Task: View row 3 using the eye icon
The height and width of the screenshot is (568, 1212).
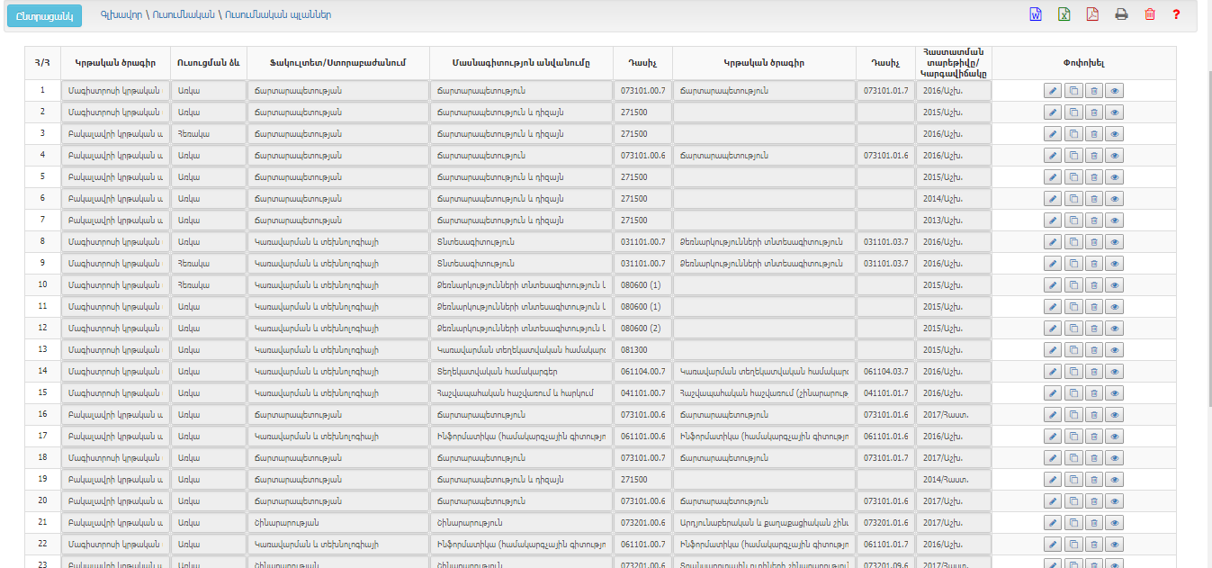Action: (x=1115, y=134)
